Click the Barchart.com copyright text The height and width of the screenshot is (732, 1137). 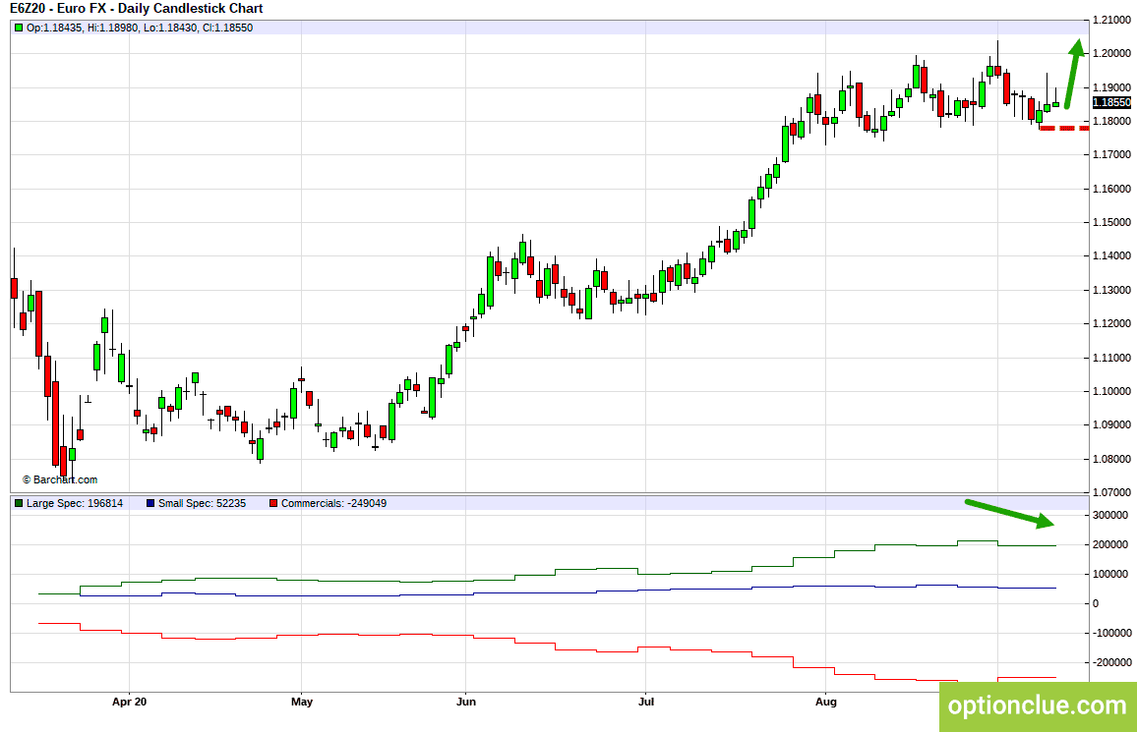pos(59,479)
